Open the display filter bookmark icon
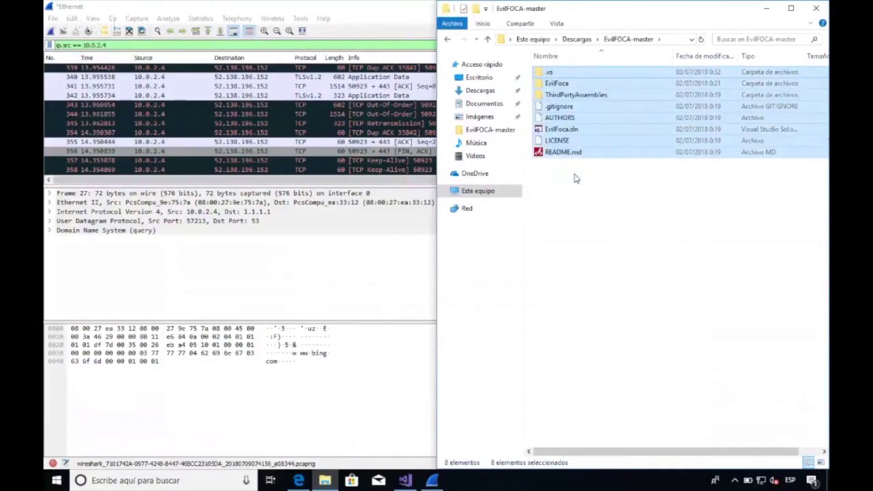The width and height of the screenshot is (873, 491). [50, 45]
